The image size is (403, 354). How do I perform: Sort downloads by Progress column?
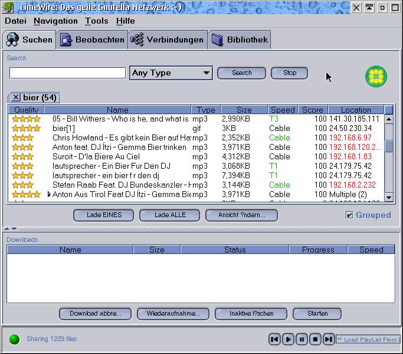[x=318, y=250]
